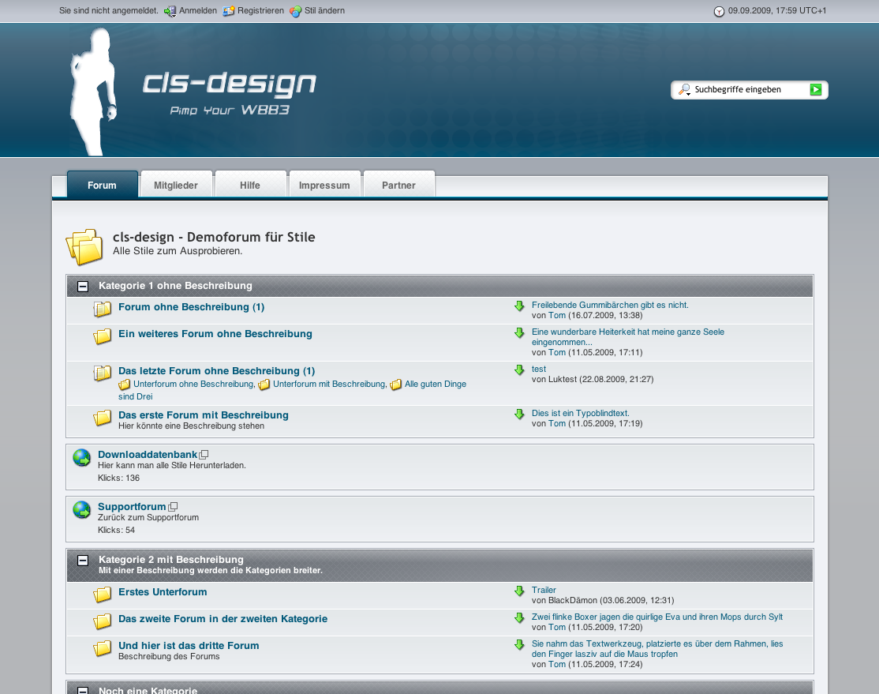This screenshot has width=879, height=694.
Task: Click the Stil ändern icon
Action: 295,11
